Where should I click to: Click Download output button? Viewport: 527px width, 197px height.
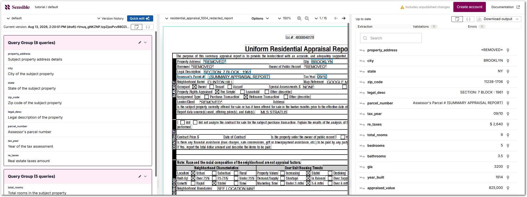pyautogui.click(x=499, y=19)
